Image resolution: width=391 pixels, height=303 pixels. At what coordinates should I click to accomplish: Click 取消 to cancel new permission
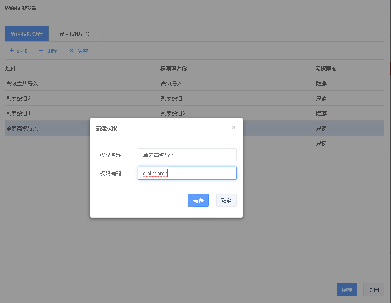pos(226,200)
